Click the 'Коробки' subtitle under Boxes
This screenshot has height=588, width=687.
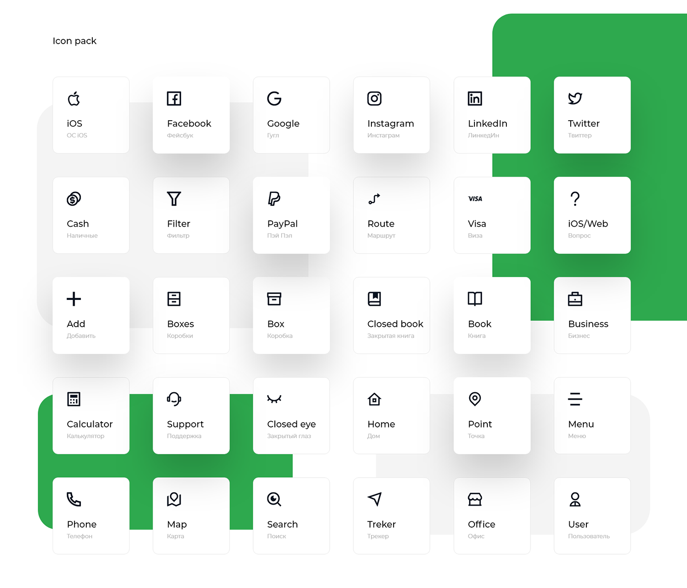(180, 336)
